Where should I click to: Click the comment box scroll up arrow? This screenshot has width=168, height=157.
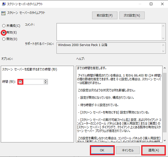coord(163,26)
